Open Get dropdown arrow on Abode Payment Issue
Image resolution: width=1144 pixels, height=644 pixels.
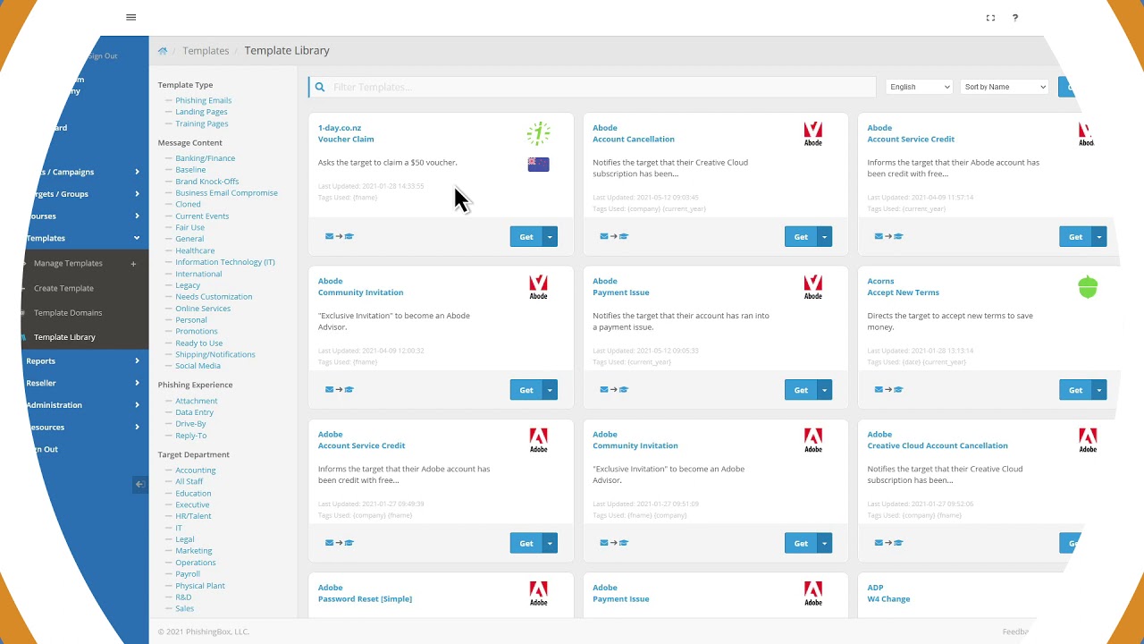tap(824, 390)
